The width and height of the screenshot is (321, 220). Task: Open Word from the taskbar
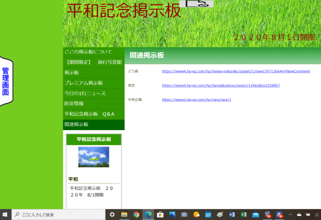pos(232,214)
